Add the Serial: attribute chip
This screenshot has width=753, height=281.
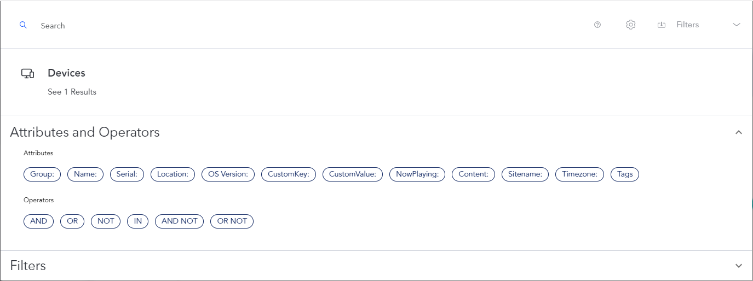coord(127,174)
